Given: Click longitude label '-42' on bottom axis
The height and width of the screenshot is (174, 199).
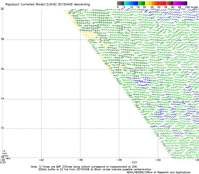Looking at the screenshot, I should coord(41,160).
